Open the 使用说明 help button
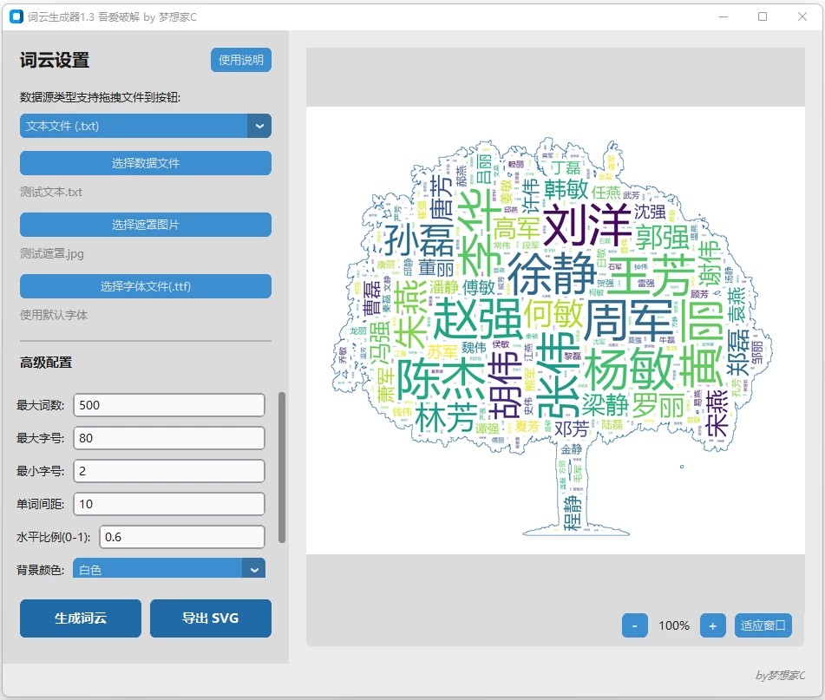The image size is (825, 700). tap(240, 60)
